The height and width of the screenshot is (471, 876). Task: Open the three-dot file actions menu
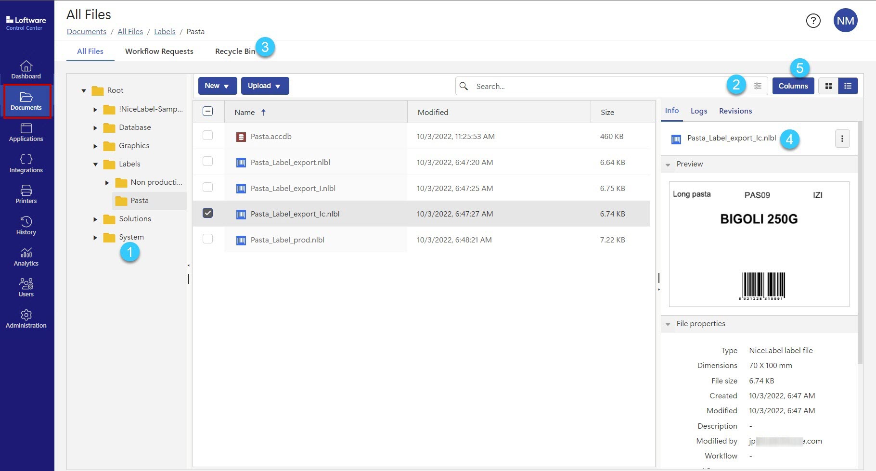coord(842,139)
